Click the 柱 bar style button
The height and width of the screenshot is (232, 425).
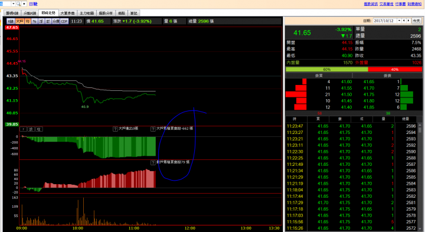point(39,129)
